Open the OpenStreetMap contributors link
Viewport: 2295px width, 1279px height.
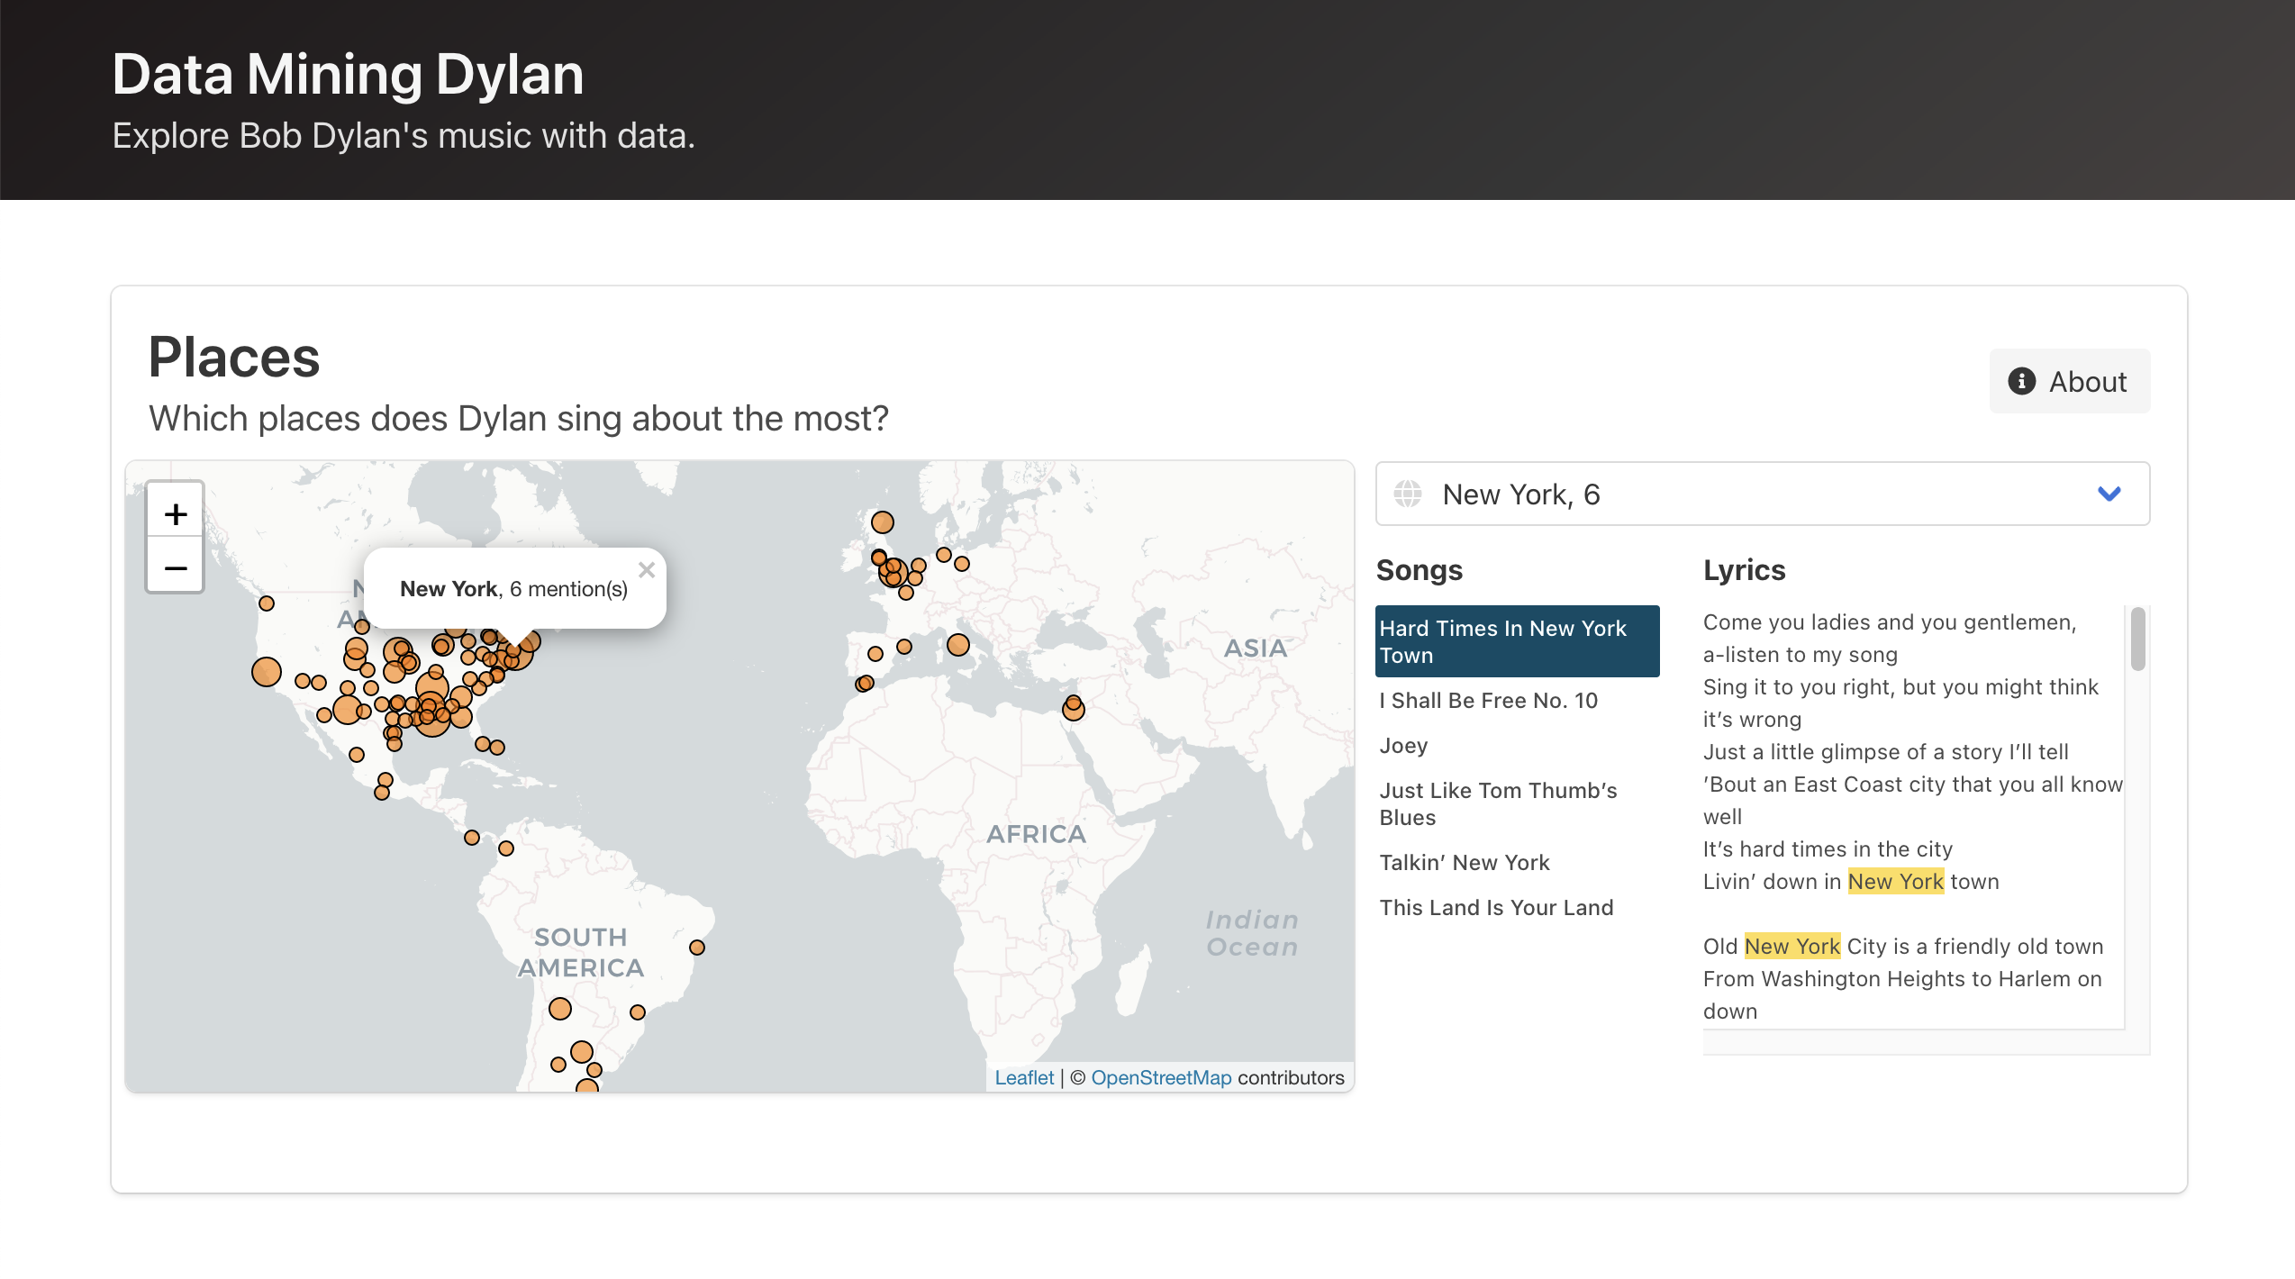[x=1162, y=1076]
